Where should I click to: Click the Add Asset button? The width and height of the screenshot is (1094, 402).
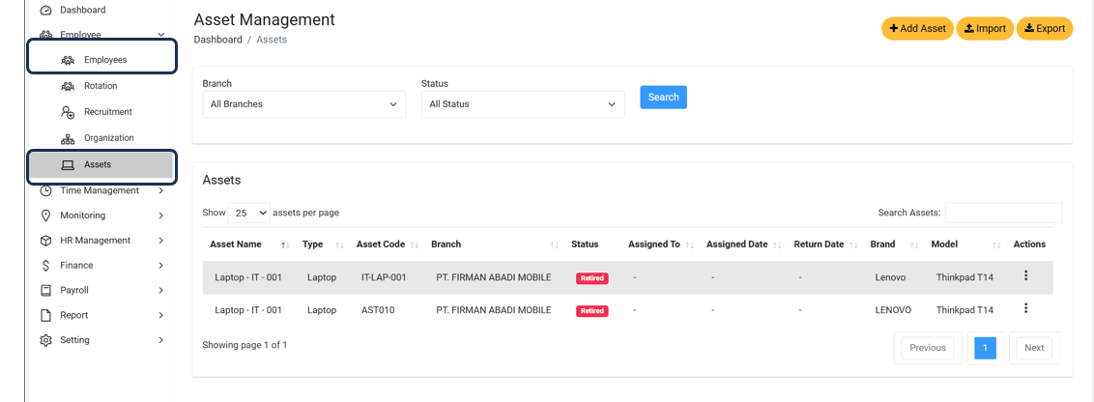[917, 29]
